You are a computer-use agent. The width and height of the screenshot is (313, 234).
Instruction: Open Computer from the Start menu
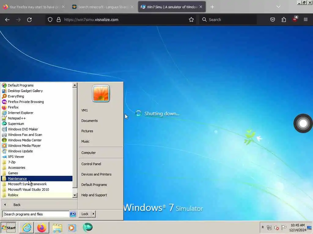point(88,153)
